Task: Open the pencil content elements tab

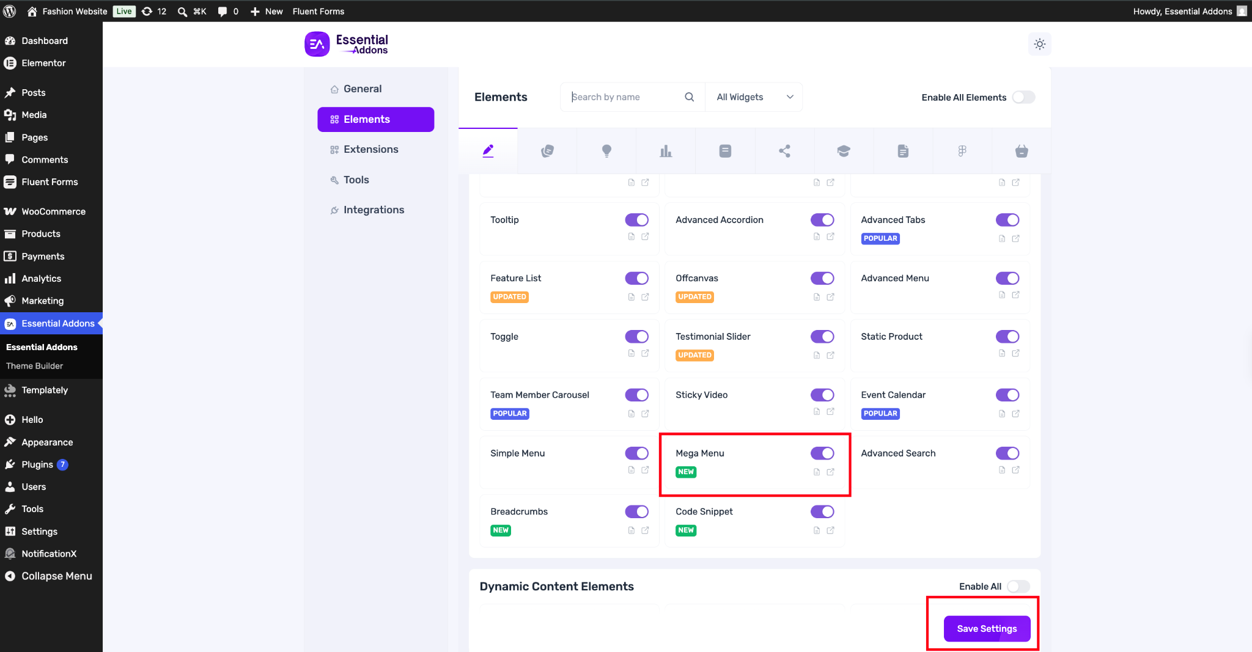Action: click(x=488, y=151)
